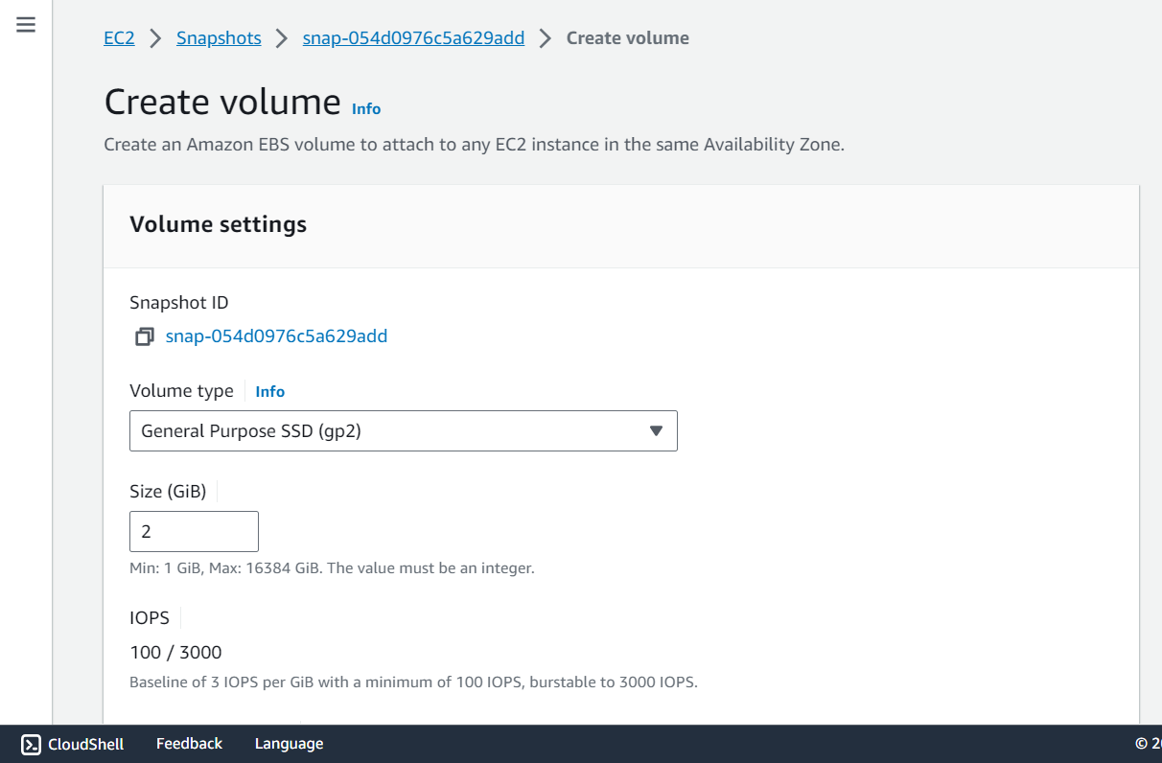Click the 'Create an Amazon EBS volume' description

pos(474,146)
